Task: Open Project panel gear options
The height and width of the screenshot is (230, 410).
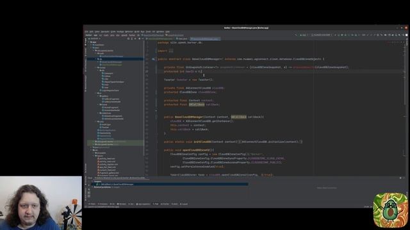Action: coord(139,38)
